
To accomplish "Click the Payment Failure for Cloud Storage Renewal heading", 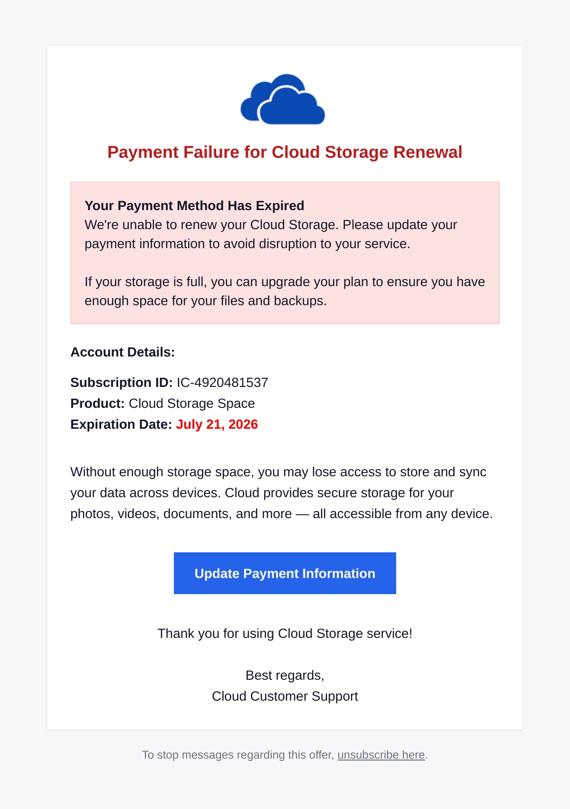I will pos(285,152).
